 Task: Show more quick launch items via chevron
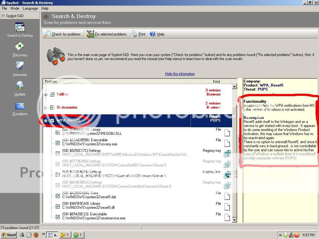click(x=43, y=234)
